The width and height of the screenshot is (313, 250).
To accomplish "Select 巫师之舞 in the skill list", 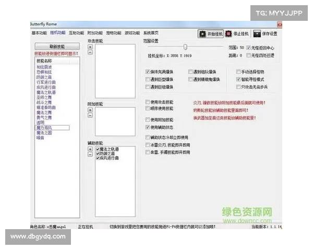I will tap(44, 97).
